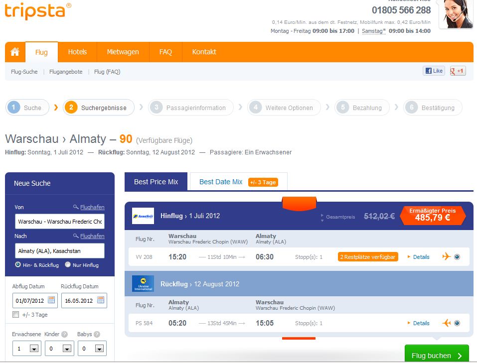
Task: Select the radio button for flight VV 208
Action: (x=457, y=257)
